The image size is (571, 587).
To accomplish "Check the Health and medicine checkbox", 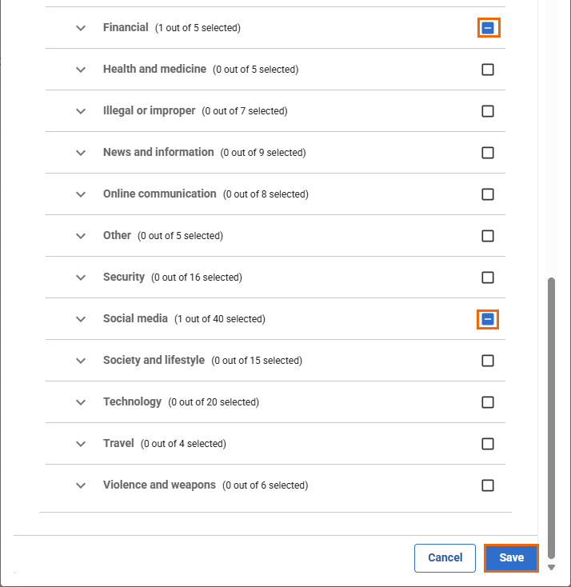I will (488, 70).
